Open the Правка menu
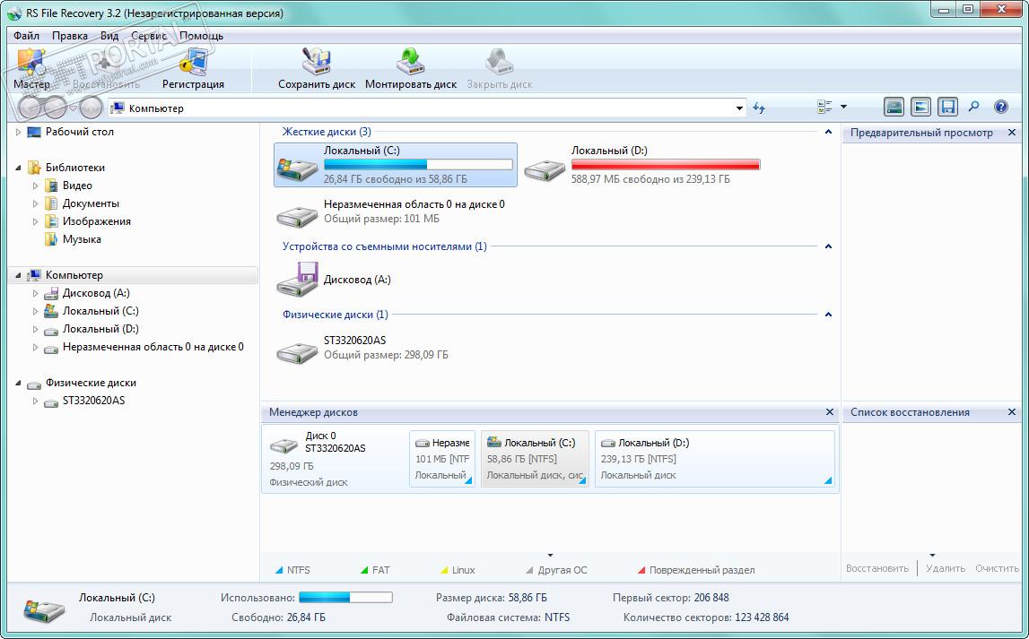1029x639 pixels. (70, 35)
